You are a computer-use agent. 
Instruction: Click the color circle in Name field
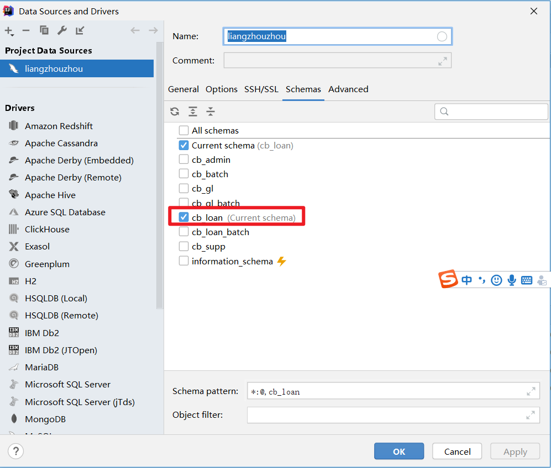point(442,36)
